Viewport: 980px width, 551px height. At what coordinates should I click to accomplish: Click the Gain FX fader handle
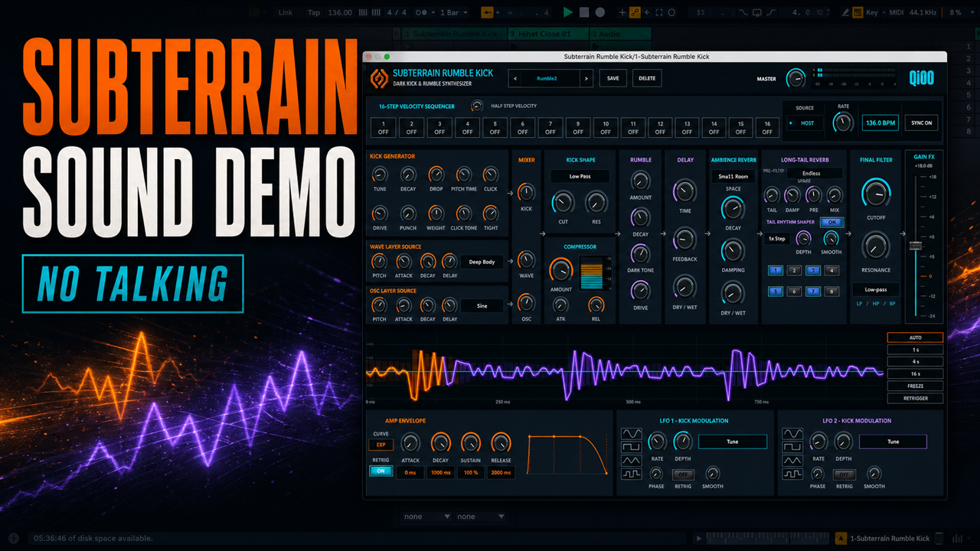tap(915, 246)
